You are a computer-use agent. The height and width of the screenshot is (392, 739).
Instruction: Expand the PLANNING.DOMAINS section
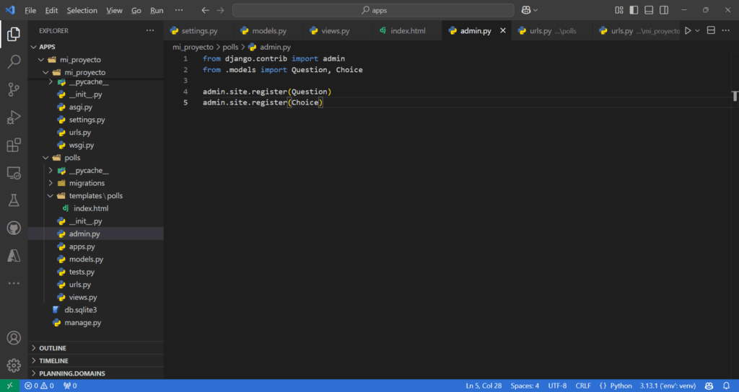(33, 374)
